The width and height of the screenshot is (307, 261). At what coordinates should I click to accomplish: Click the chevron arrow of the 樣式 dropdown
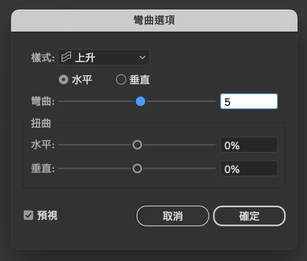point(142,57)
